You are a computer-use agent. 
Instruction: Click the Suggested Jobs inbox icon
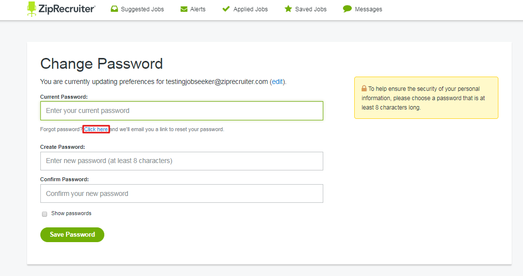(x=115, y=9)
